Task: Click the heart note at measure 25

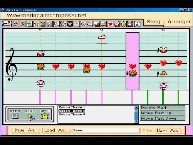Action: point(163,63)
